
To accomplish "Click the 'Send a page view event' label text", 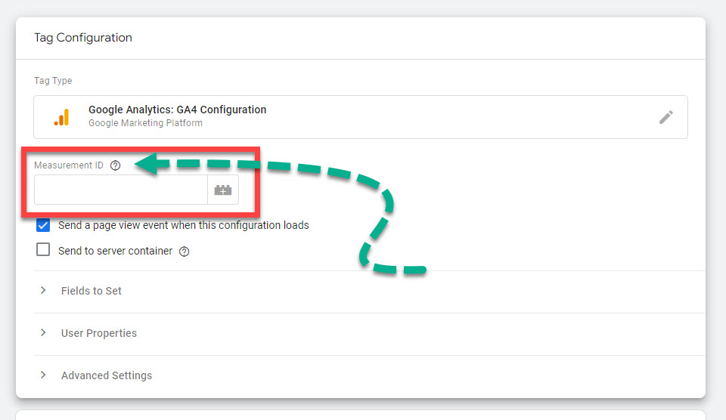I will click(183, 225).
